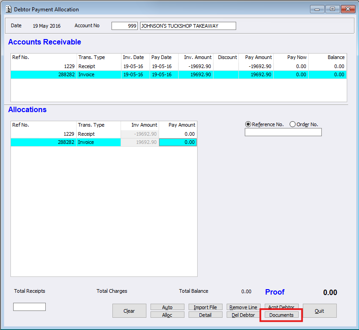This screenshot has height=330, width=359.
Task: Click Pay Amount cell of allocation Invoice 288282
Action: pos(178,142)
